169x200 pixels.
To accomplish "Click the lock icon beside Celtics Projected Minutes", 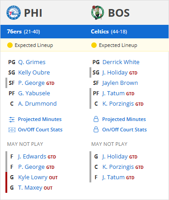I will [96, 119].
